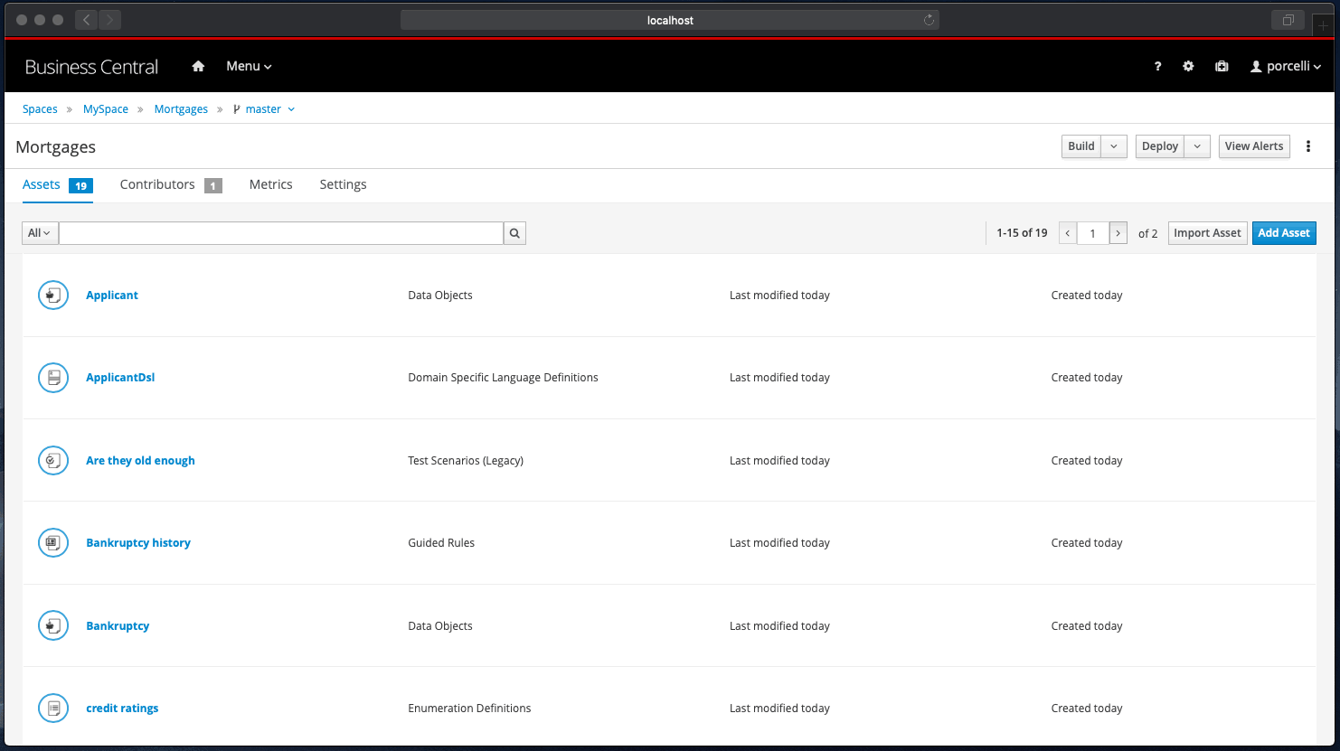Open the kebab menu beside View Alerts

point(1307,146)
